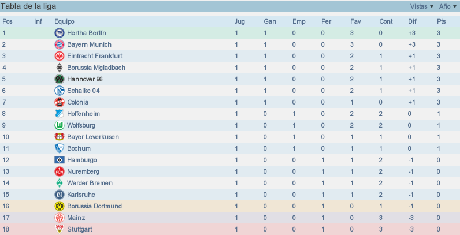The width and height of the screenshot is (460, 235).
Task: Sort table by Dif column header
Action: pyautogui.click(x=412, y=21)
